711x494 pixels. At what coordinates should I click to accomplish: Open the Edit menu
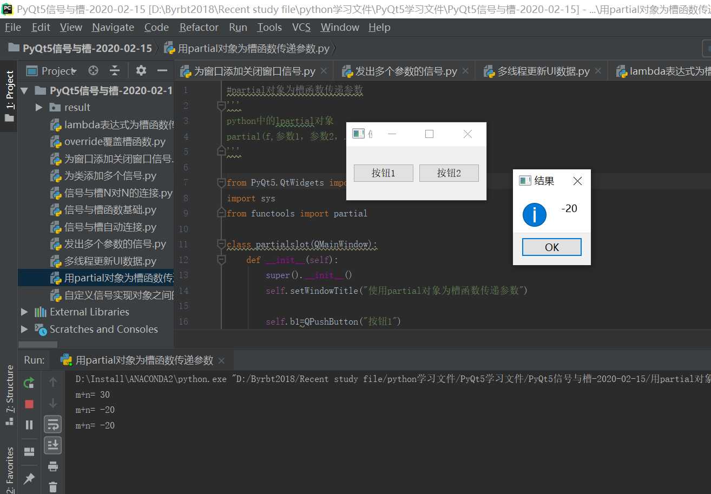point(41,27)
